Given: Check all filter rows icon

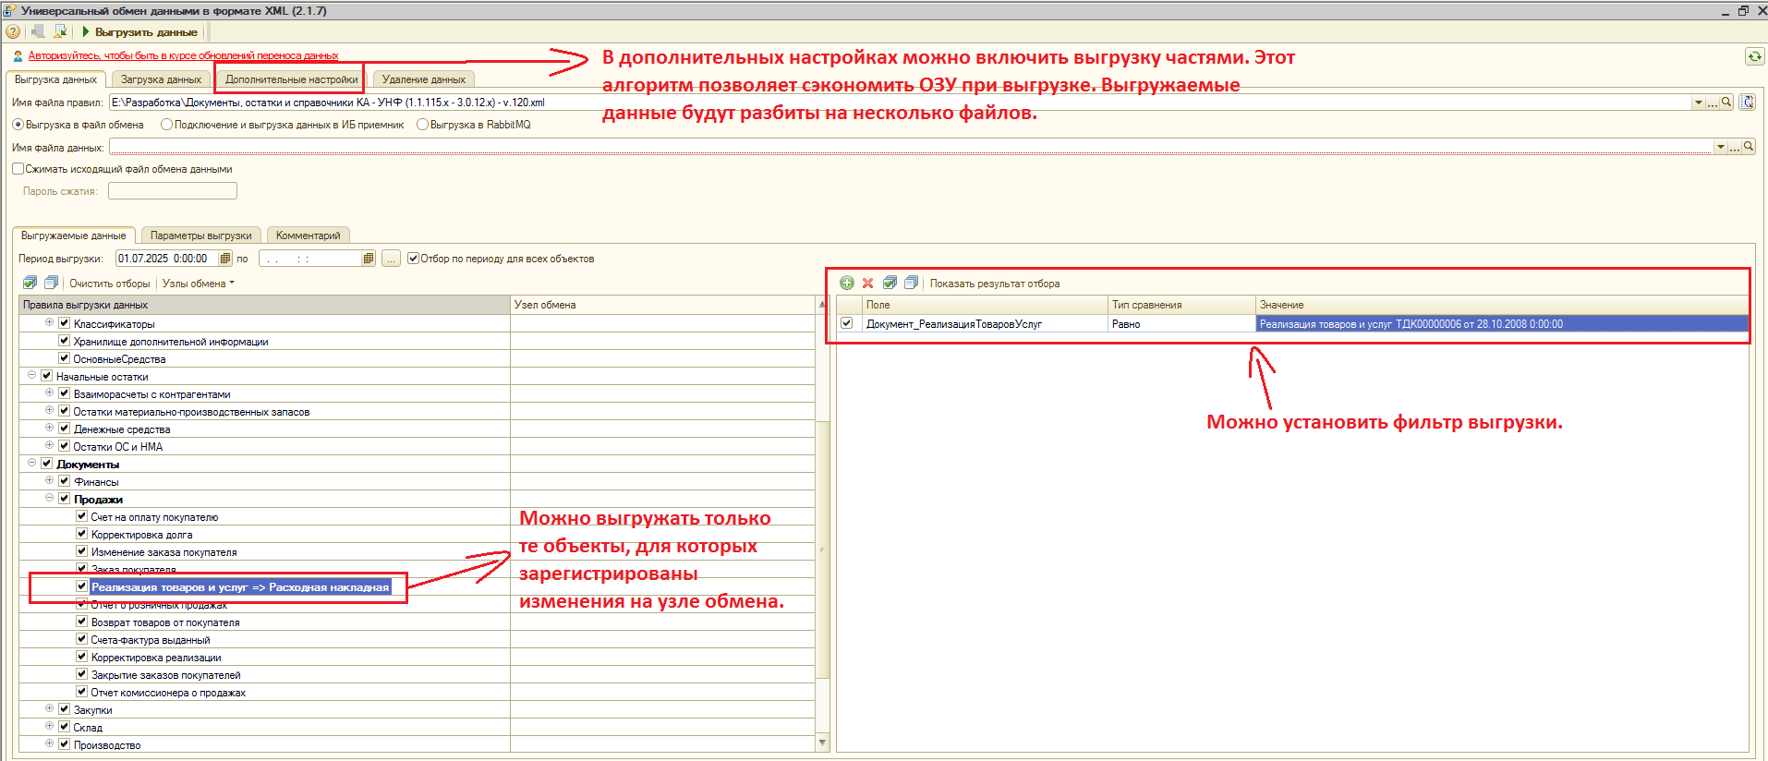Looking at the screenshot, I should pos(890,283).
